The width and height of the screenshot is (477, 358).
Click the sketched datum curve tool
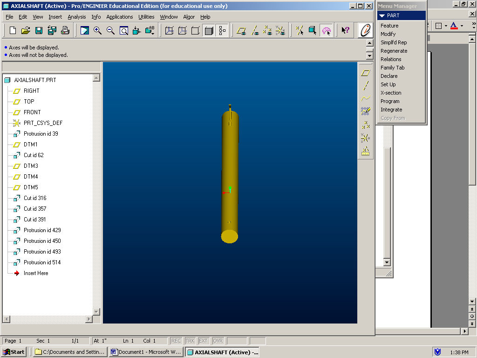coord(366,98)
